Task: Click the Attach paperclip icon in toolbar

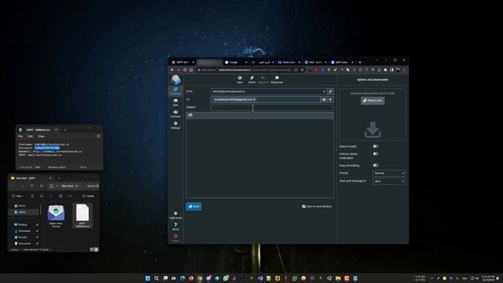Action: 251,79
